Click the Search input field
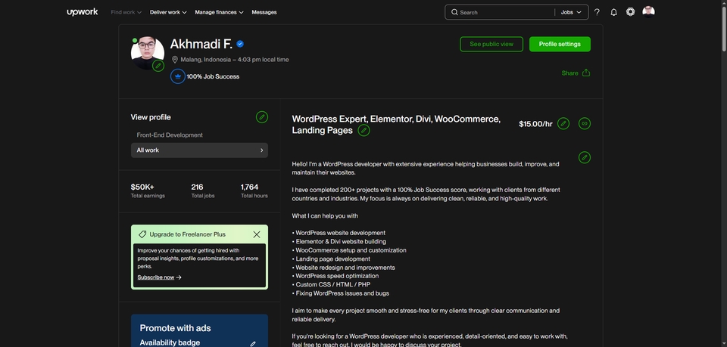Viewport: 727px width, 347px height. (x=505, y=13)
